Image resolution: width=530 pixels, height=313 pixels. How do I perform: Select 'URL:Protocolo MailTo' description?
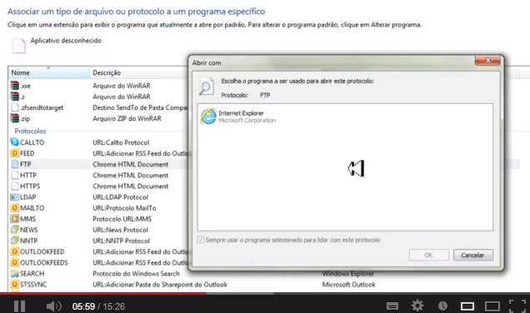[x=124, y=208]
